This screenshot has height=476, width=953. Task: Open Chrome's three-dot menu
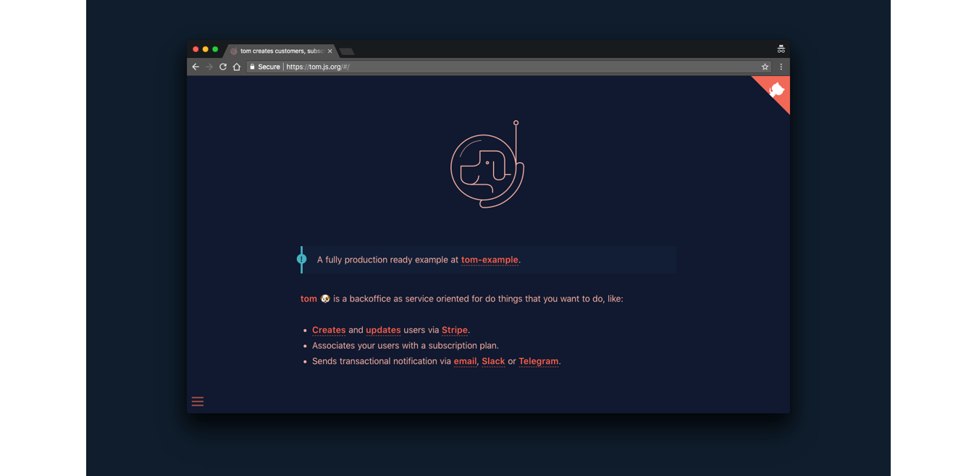point(781,66)
